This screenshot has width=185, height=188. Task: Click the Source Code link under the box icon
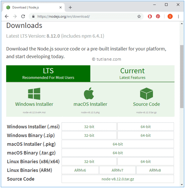coord(146,104)
